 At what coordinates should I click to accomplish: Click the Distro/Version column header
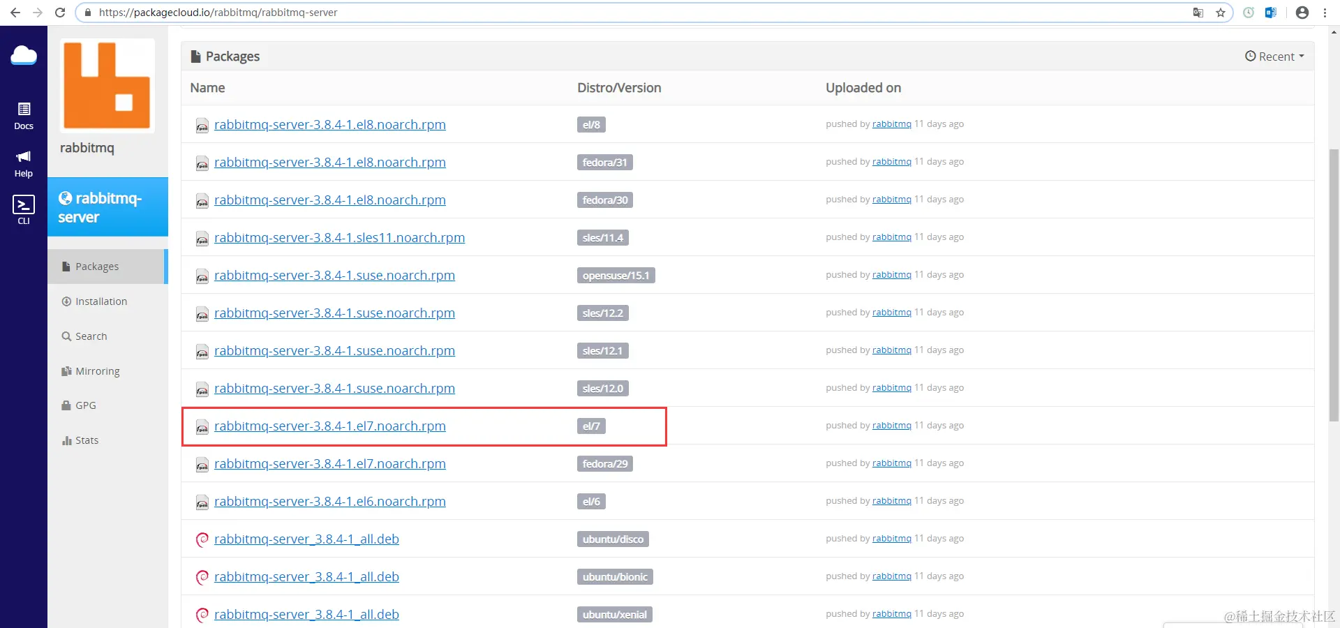619,88
